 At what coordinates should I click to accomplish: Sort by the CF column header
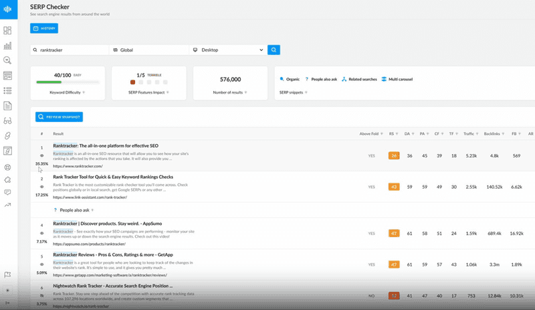coord(439,134)
